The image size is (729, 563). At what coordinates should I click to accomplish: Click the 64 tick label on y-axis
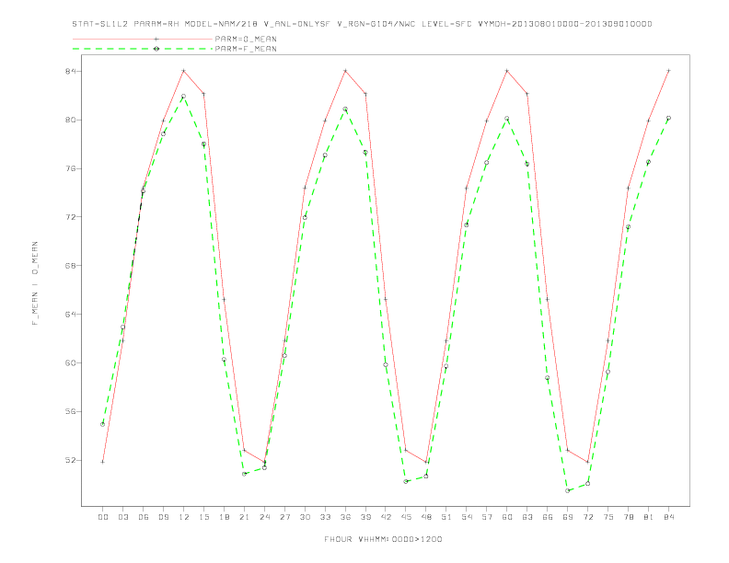[x=70, y=315]
